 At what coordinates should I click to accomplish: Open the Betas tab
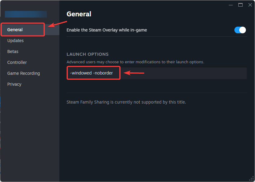tap(13, 51)
